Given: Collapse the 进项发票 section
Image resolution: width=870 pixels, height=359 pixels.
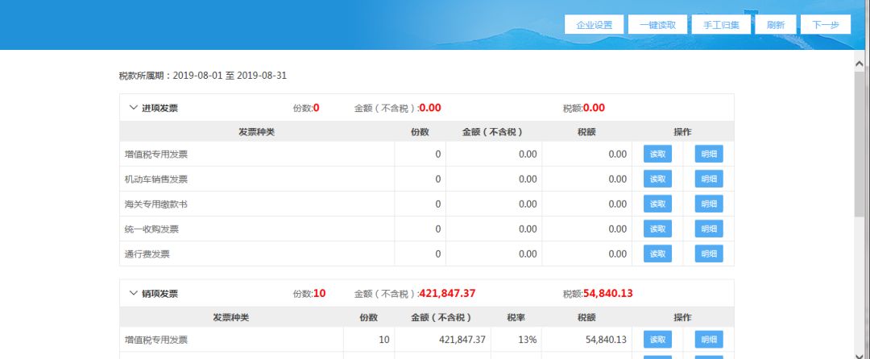Looking at the screenshot, I should (x=134, y=108).
